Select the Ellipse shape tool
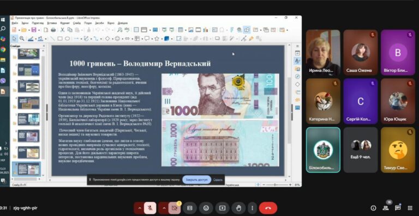This screenshot has width=419, height=216. pyautogui.click(x=67, y=39)
